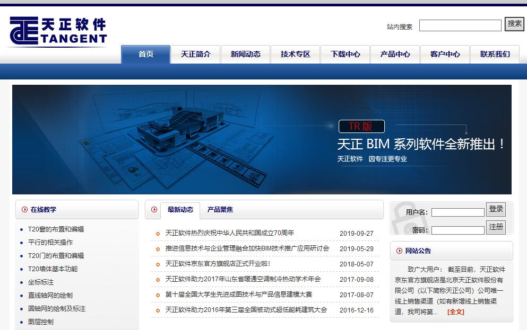The height and width of the screenshot is (330, 527).
Task: Open the [全文] link in 网站公告
Action: (456, 312)
